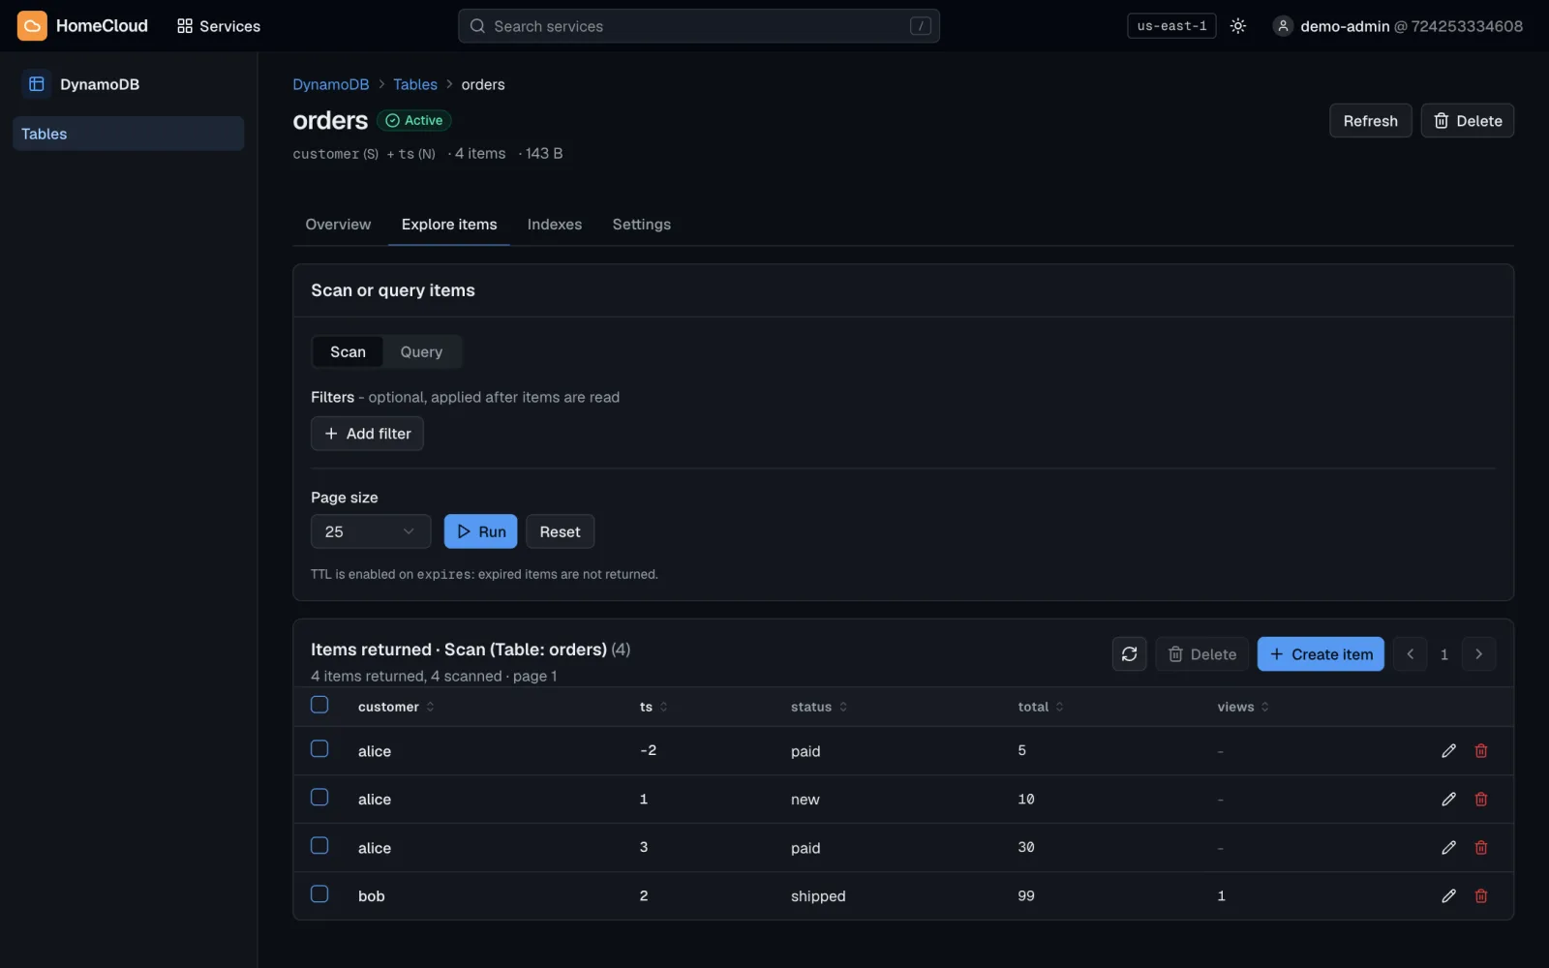Open the Page size dropdown
This screenshot has width=1549, height=968.
click(x=371, y=531)
